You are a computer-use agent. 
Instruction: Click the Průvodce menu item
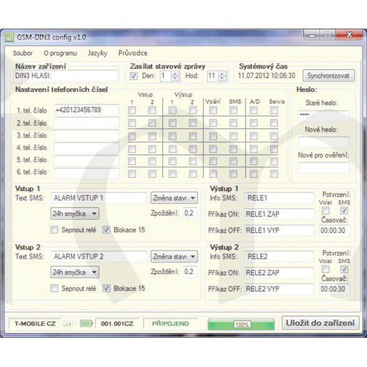point(133,53)
